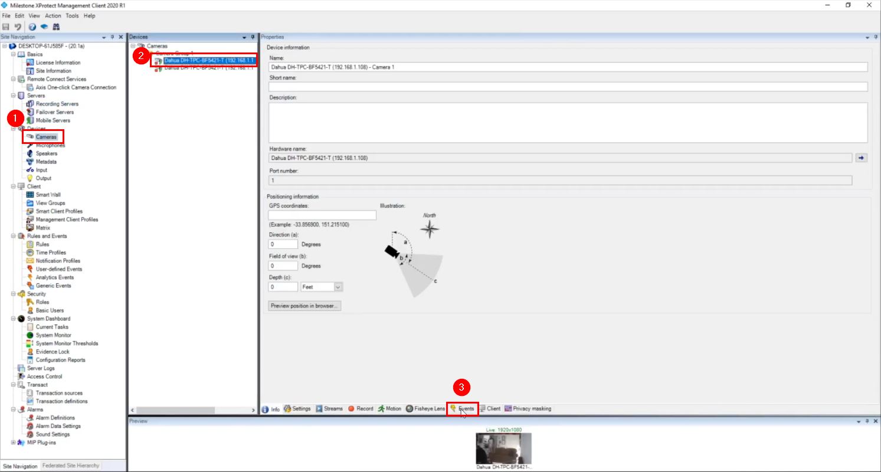The image size is (881, 472).
Task: Save the configuration using the disk icon
Action: [6, 26]
